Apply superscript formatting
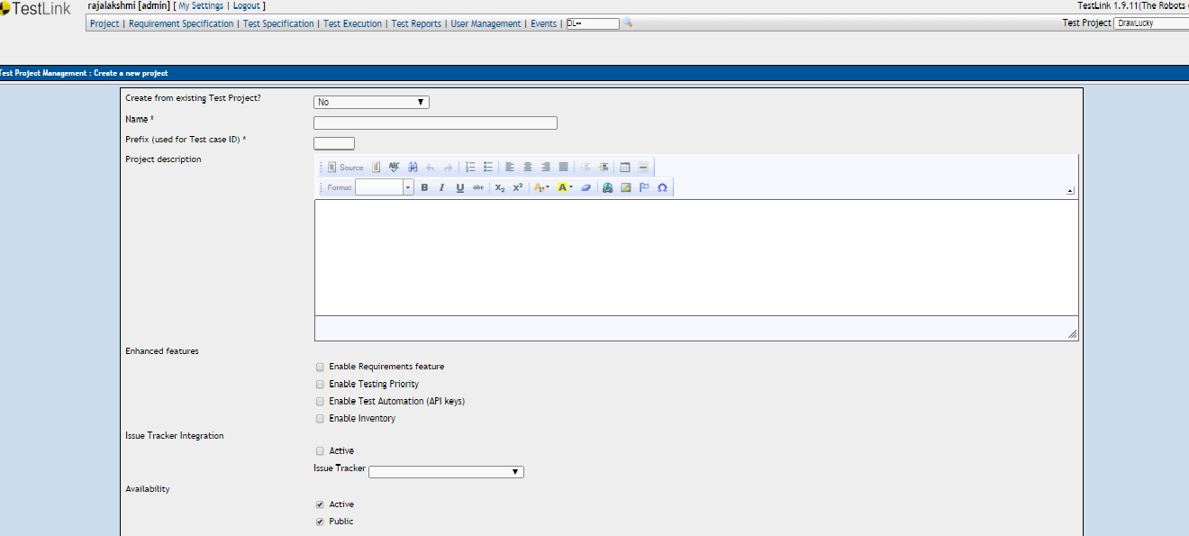 point(518,187)
